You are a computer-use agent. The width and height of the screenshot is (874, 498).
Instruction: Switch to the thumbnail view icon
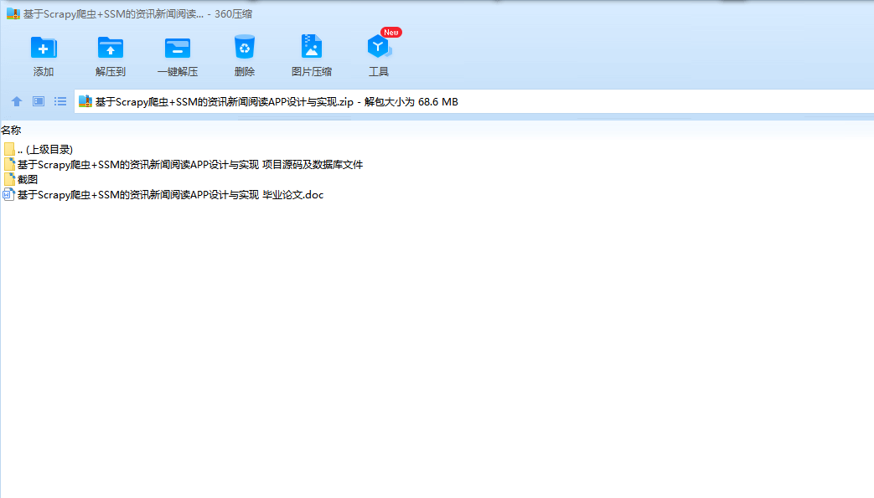pos(39,101)
